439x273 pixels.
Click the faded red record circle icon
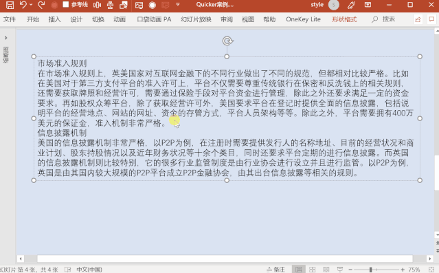coord(54,5)
